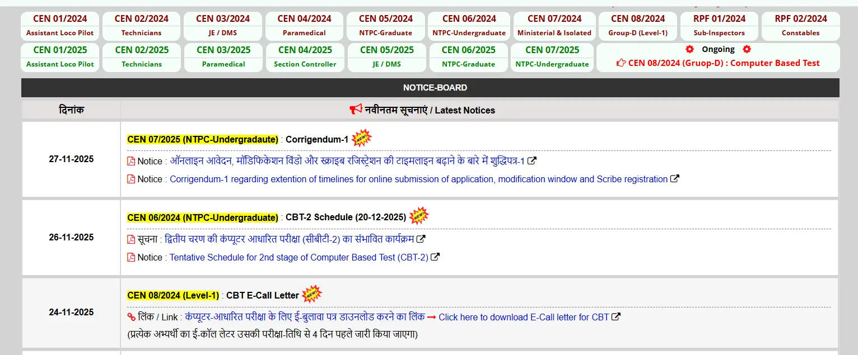
Task: Click the highlighted CEN 06/2024 (NTPC-Undergraduate) label
Action: 203,217
